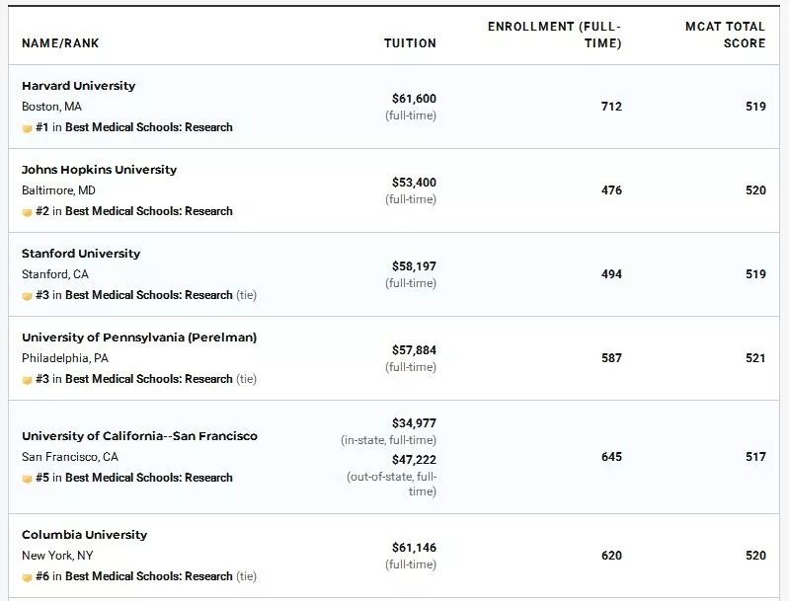Viewport: 789px width, 601px height.
Task: Click the badge icon beside UCSF's #5 rank
Action: [28, 479]
